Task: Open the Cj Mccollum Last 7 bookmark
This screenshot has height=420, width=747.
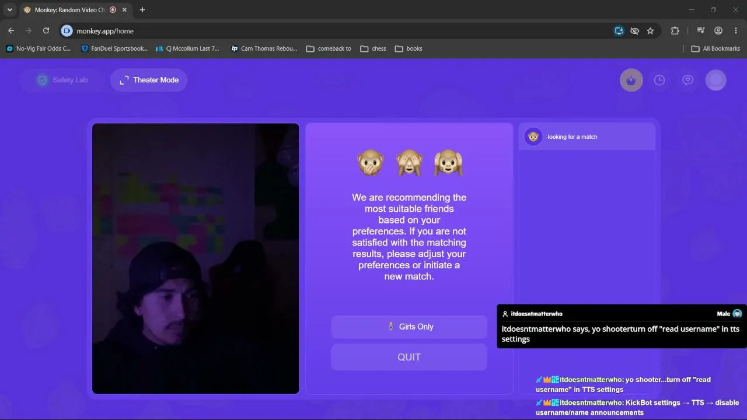Action: pos(188,48)
